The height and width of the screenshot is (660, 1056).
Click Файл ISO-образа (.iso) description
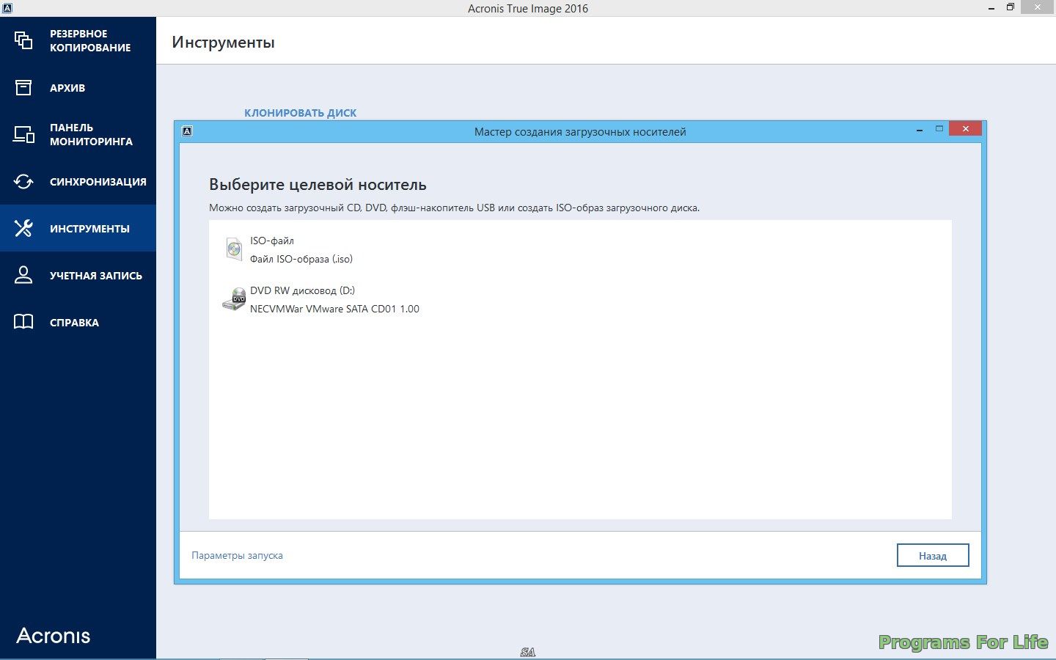pos(301,259)
